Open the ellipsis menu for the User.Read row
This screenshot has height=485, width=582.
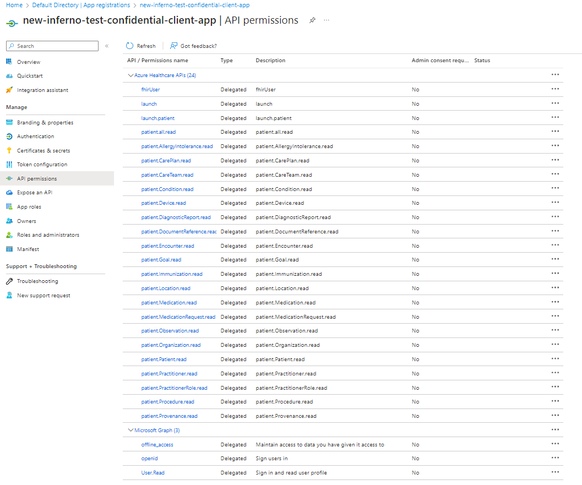555,472
